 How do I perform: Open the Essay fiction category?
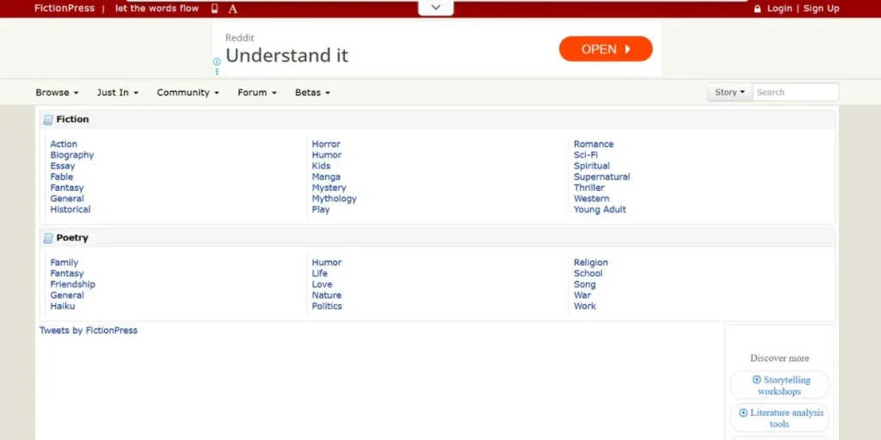[62, 166]
